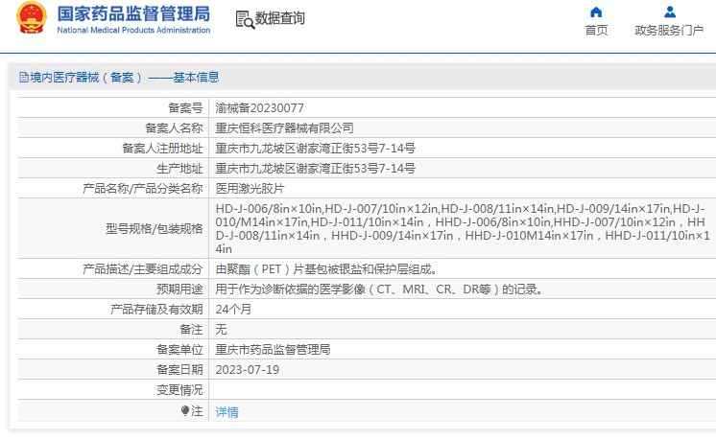Open the 详情 link
Viewport: 716px width, 440px height.
227,412
